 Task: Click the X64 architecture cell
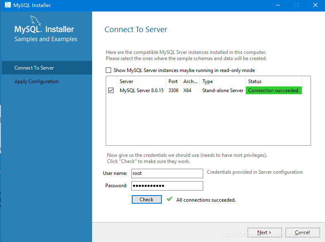pos(187,91)
